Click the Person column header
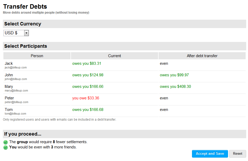248x161 pixels. (37, 56)
